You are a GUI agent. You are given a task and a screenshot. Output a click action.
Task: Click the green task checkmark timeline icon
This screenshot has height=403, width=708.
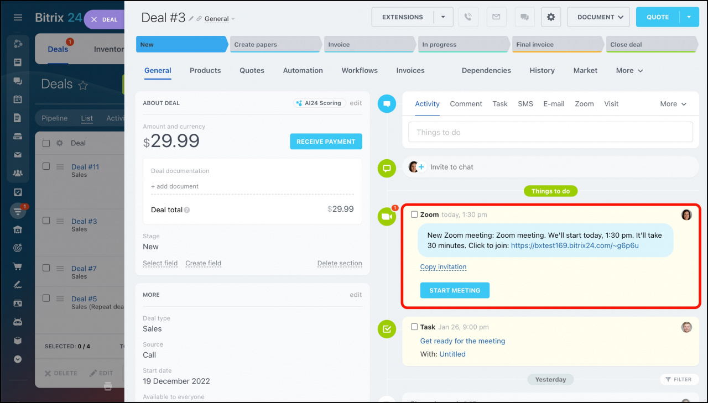(387, 329)
